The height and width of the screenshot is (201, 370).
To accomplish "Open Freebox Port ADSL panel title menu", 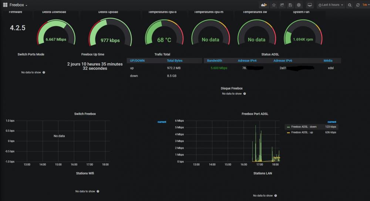I will point(255,114).
